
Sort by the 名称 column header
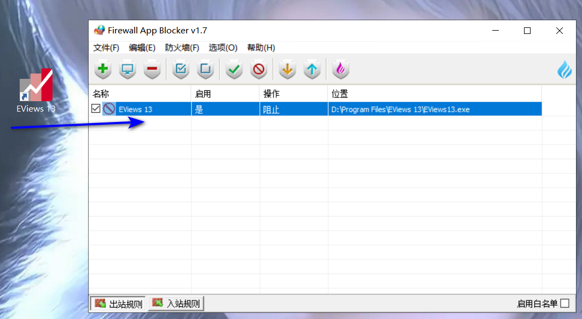[140, 94]
